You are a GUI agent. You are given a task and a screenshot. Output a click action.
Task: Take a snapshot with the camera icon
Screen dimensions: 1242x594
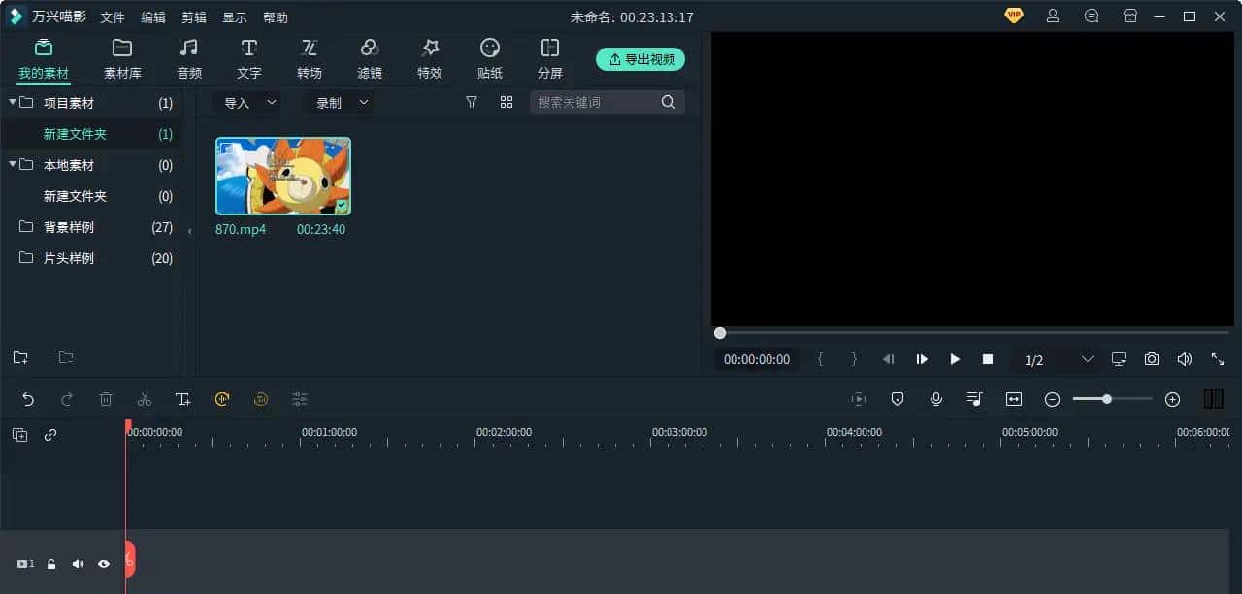coord(1151,359)
